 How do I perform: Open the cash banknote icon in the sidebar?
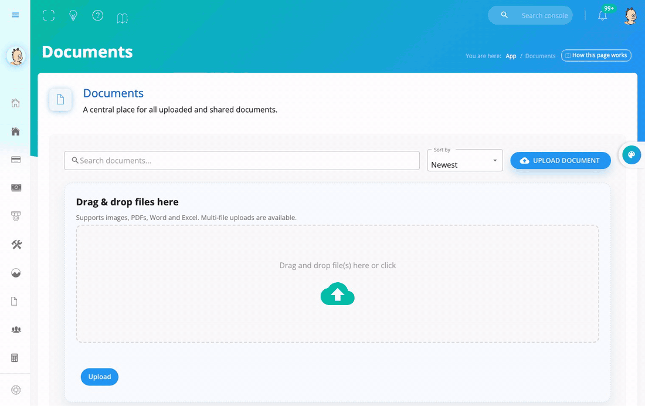click(x=16, y=188)
